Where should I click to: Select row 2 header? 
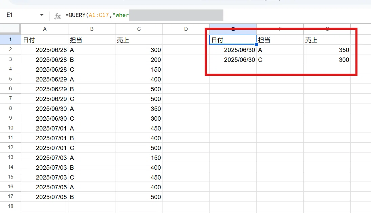(x=10, y=49)
